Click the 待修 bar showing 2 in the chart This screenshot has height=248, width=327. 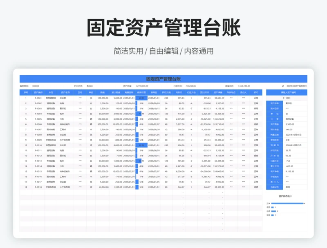(x=273, y=211)
